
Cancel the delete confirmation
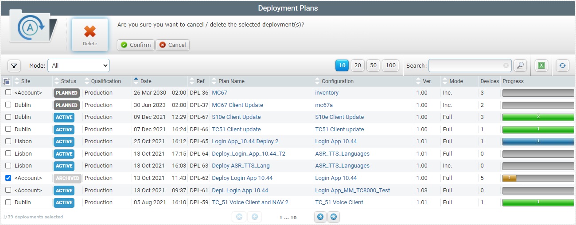pos(172,45)
